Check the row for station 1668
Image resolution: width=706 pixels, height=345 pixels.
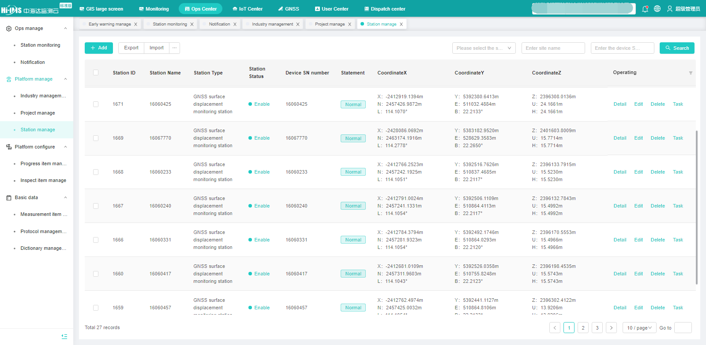(x=96, y=172)
